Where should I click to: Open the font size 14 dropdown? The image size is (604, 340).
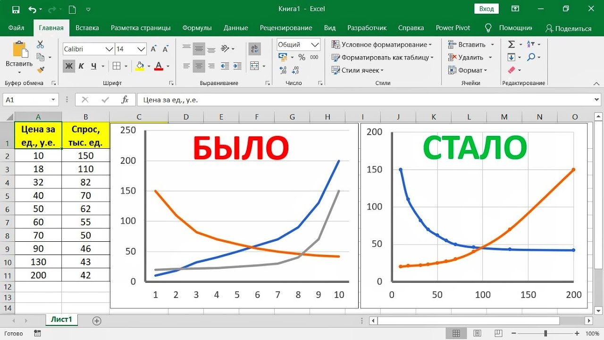point(142,49)
